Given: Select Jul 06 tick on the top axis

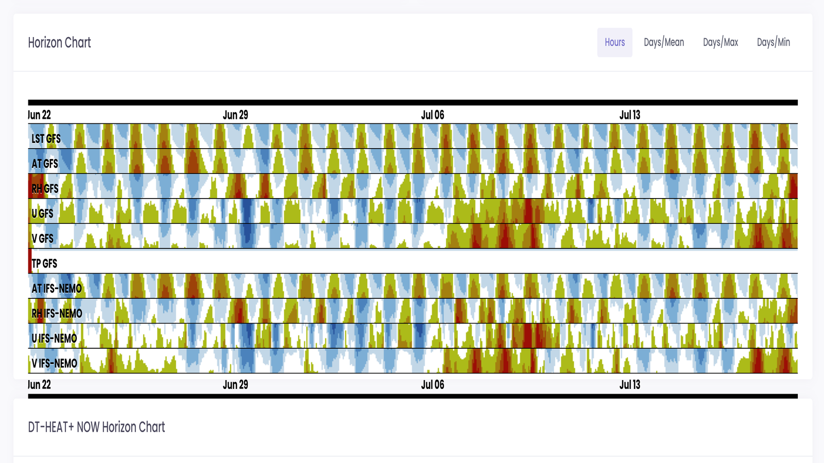Looking at the screenshot, I should click(x=433, y=115).
